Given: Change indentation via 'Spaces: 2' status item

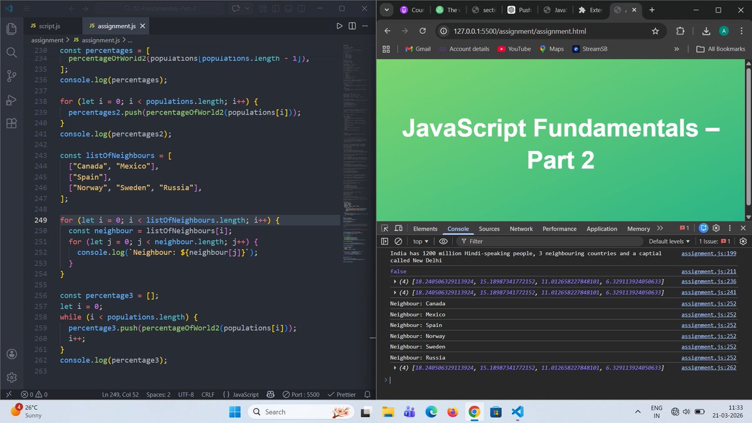Looking at the screenshot, I should 159,395.
